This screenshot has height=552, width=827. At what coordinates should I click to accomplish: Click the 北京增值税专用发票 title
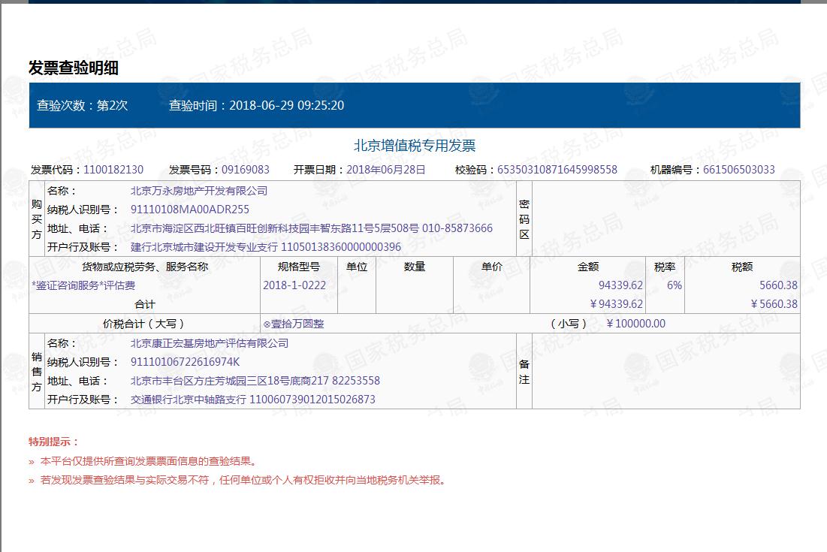coord(415,146)
